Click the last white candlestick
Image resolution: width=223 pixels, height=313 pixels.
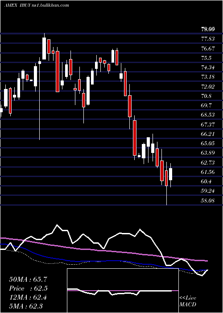[171, 174]
